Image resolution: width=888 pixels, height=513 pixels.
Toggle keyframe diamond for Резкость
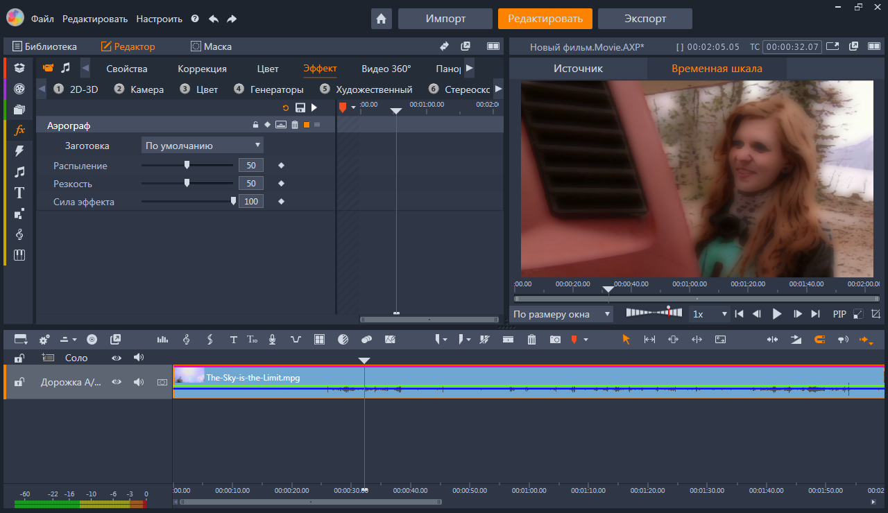click(281, 184)
